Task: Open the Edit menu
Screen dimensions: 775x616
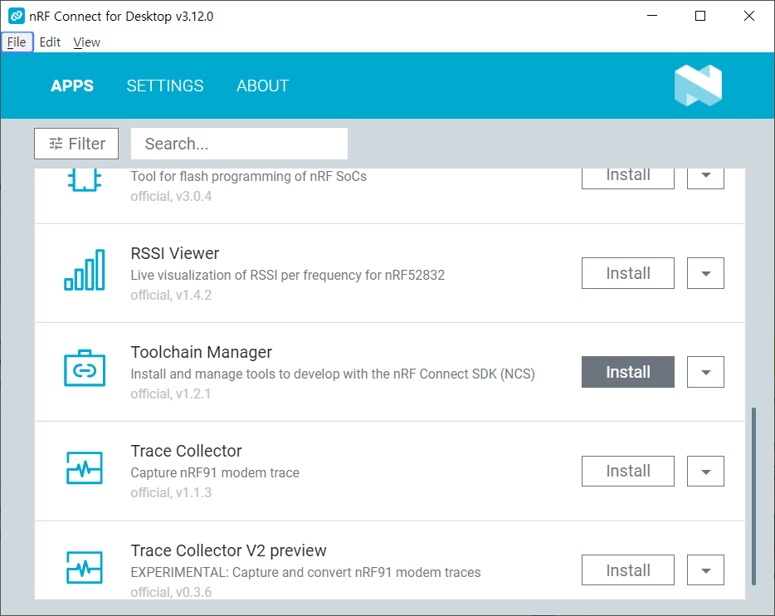Action: (51, 42)
